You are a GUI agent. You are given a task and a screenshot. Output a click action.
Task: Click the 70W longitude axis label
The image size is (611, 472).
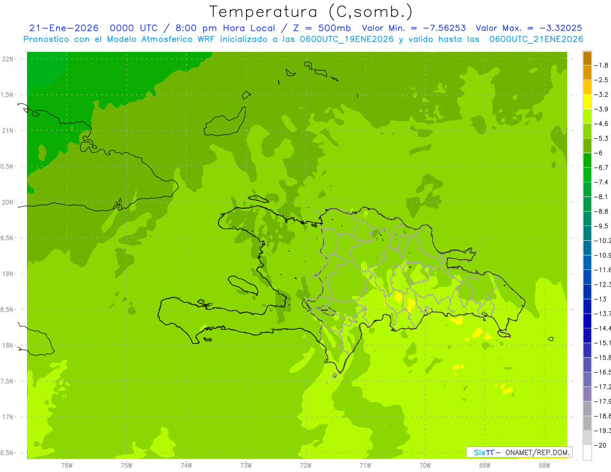tap(425, 465)
